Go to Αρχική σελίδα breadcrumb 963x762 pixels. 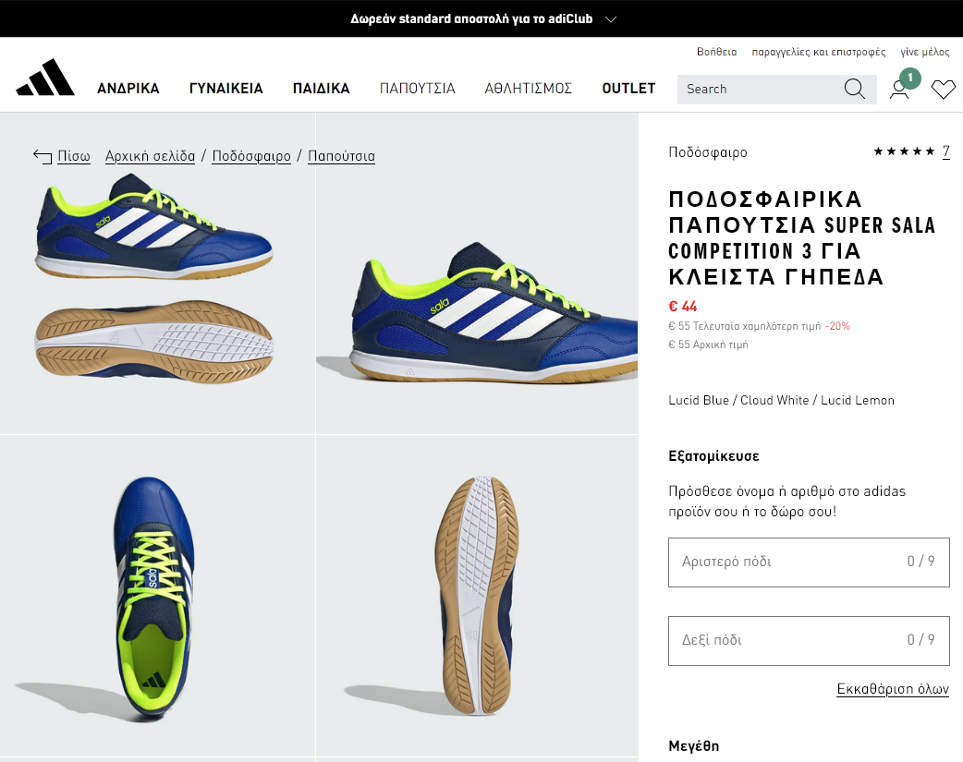click(x=150, y=156)
